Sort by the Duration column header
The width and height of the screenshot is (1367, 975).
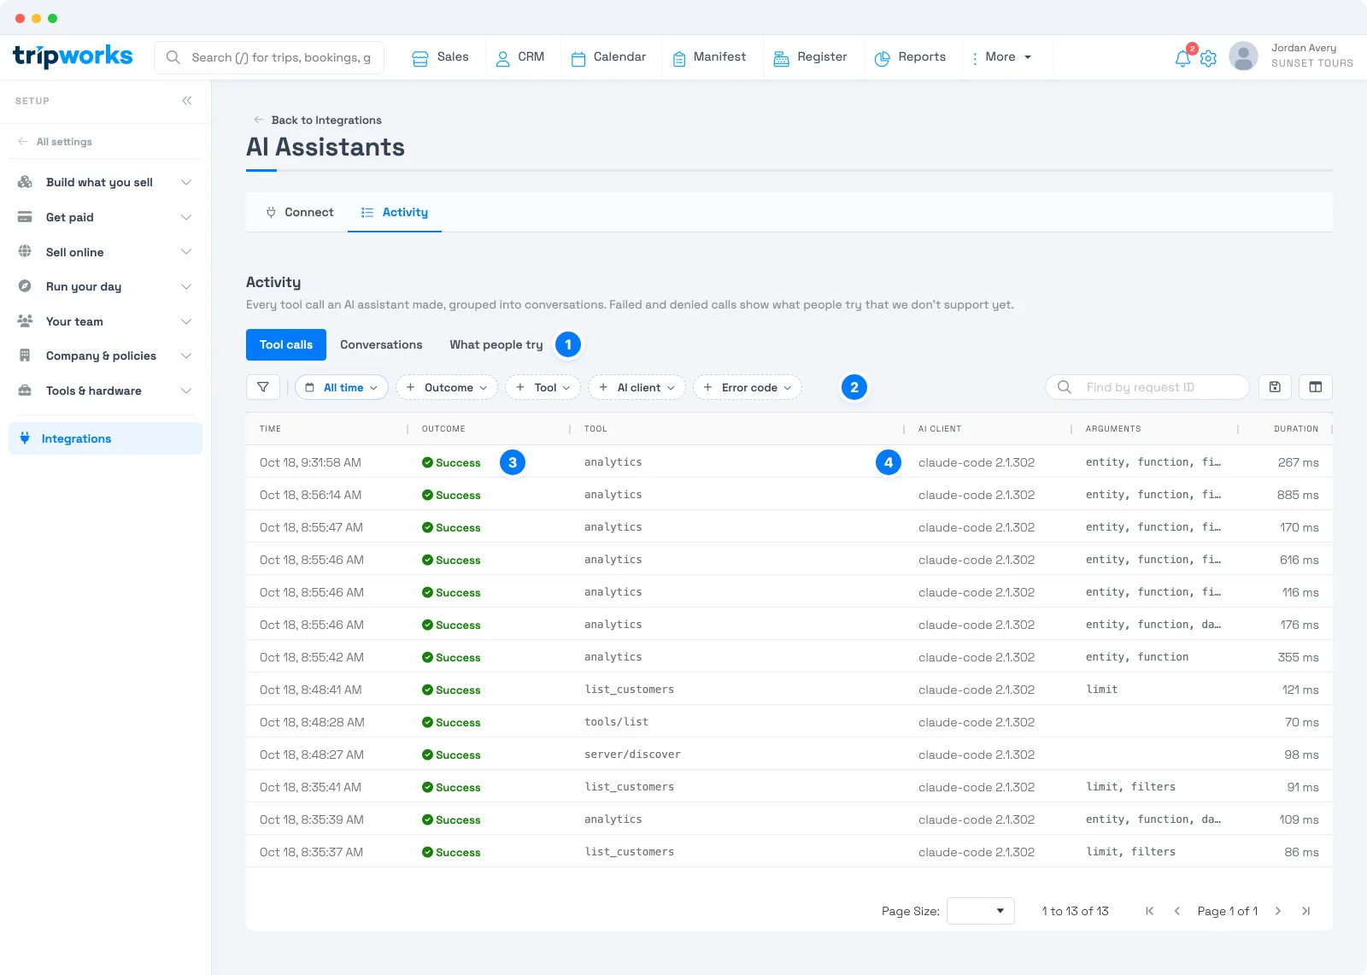1296,429
